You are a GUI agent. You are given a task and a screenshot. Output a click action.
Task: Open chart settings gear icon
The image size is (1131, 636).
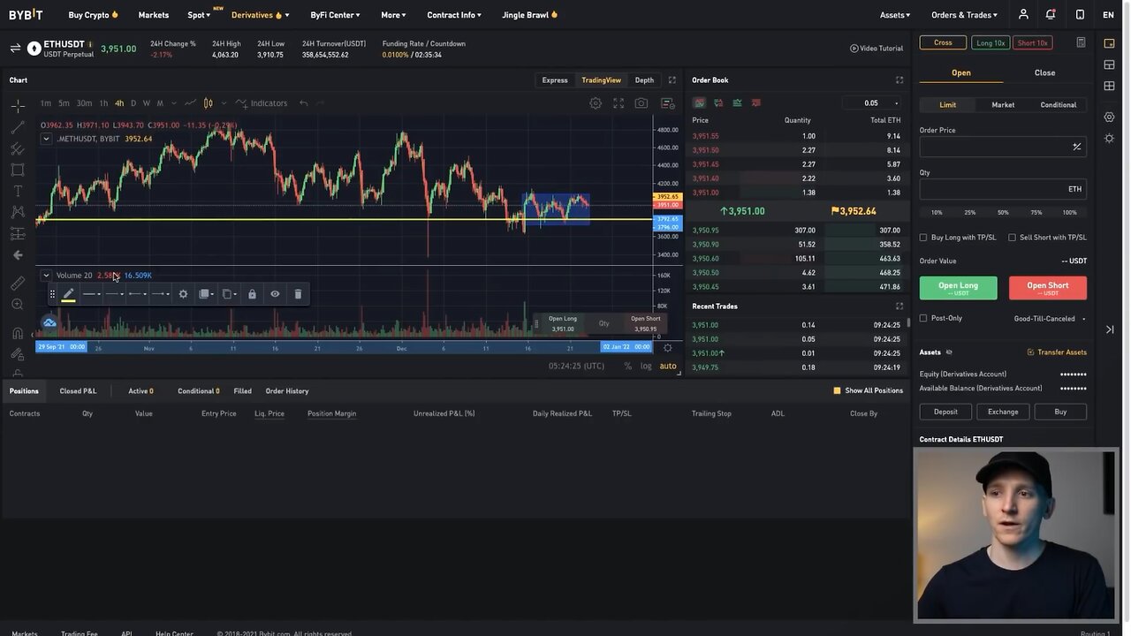[x=596, y=103]
